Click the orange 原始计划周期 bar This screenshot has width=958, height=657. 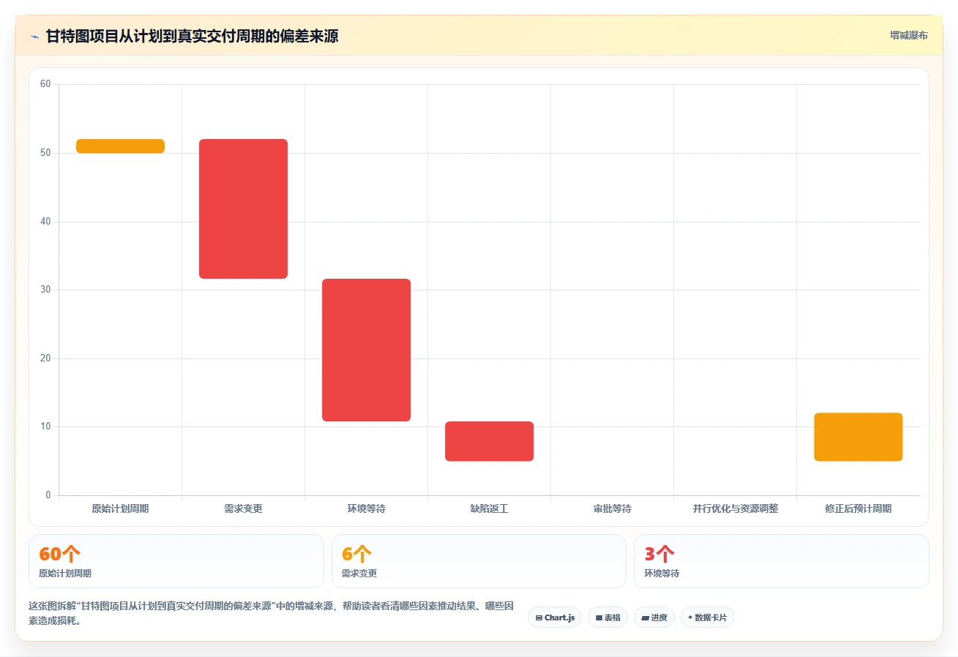coord(120,146)
